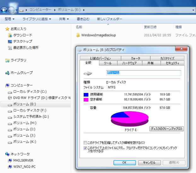Screen dimensions: 196x173
Task: Uncheck the index file contents checkbox
Action: (85, 148)
